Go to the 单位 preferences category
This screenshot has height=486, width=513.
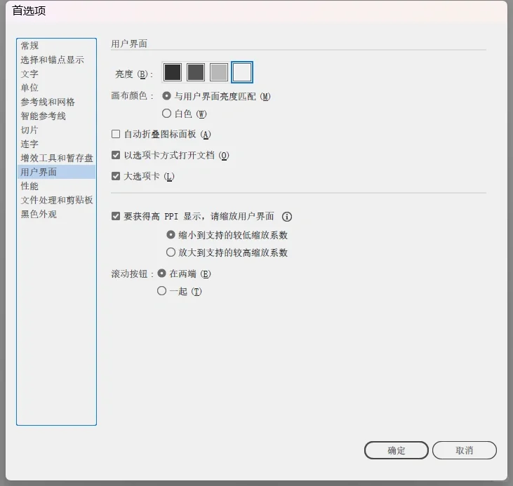[56, 88]
